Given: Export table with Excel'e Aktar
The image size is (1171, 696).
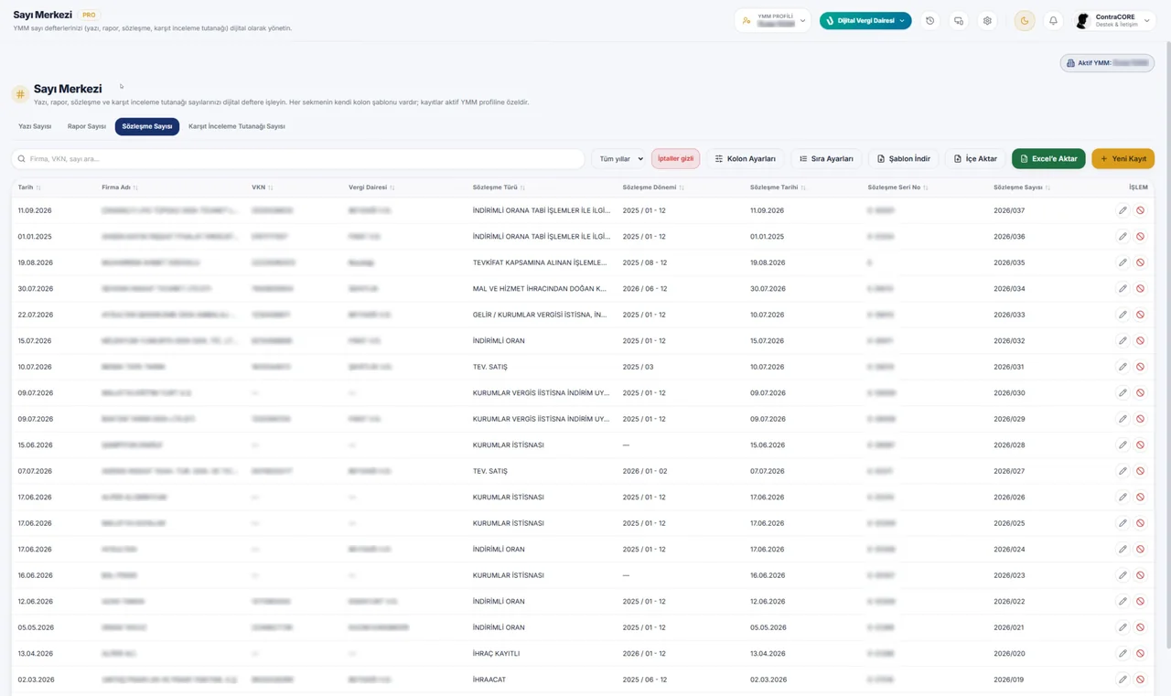Looking at the screenshot, I should (1048, 159).
